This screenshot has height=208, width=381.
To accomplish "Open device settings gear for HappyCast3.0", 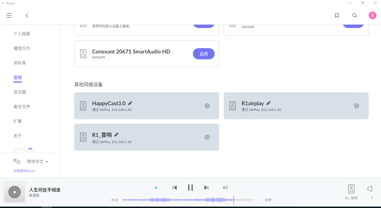I will [x=207, y=106].
